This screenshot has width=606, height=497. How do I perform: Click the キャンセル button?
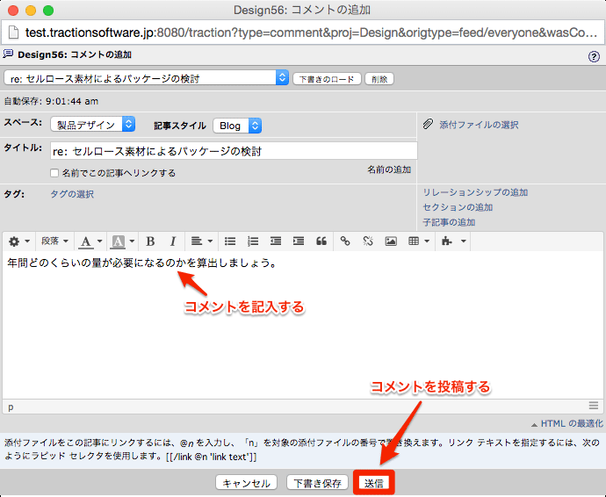click(246, 483)
